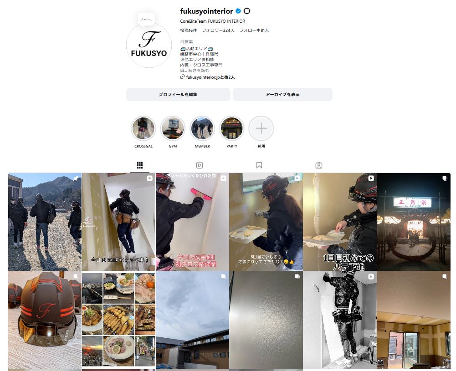Image resolution: width=456 pixels, height=371 pixels.
Task: Open the ノート note bubble above avatar
Action: [x=146, y=20]
